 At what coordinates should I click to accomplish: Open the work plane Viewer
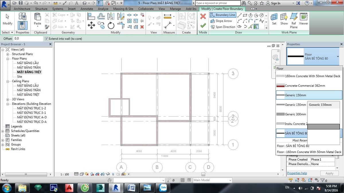(304, 19)
